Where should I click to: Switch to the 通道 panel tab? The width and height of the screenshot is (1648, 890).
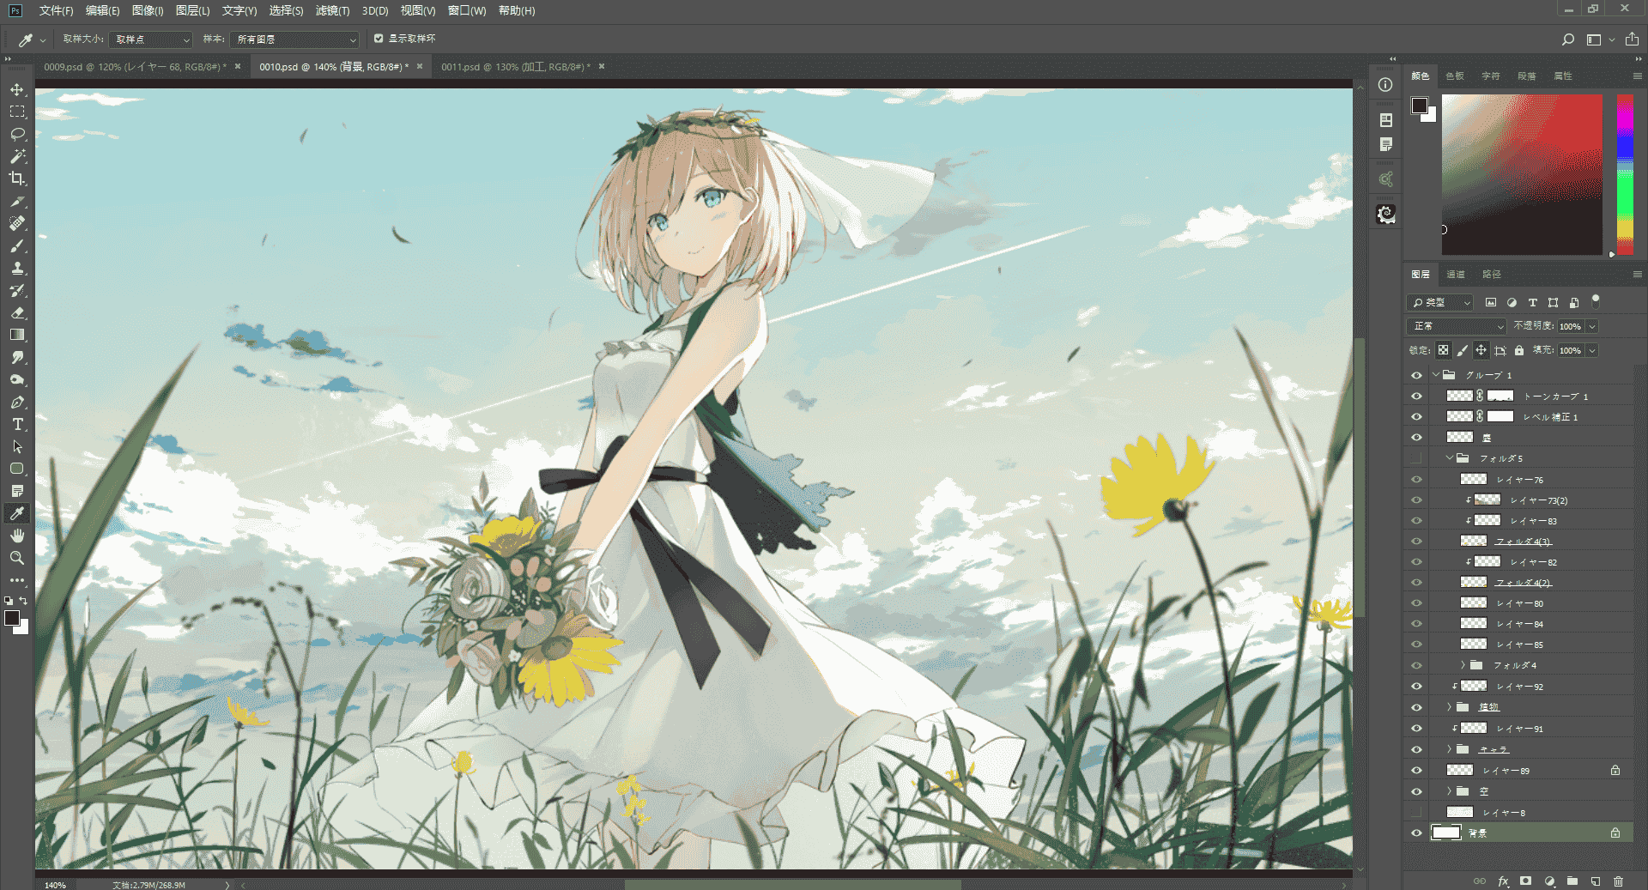point(1456,275)
